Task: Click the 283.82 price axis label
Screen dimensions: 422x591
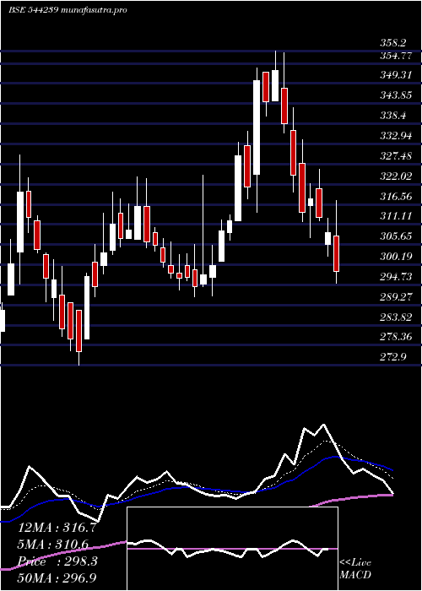Action: (x=396, y=317)
